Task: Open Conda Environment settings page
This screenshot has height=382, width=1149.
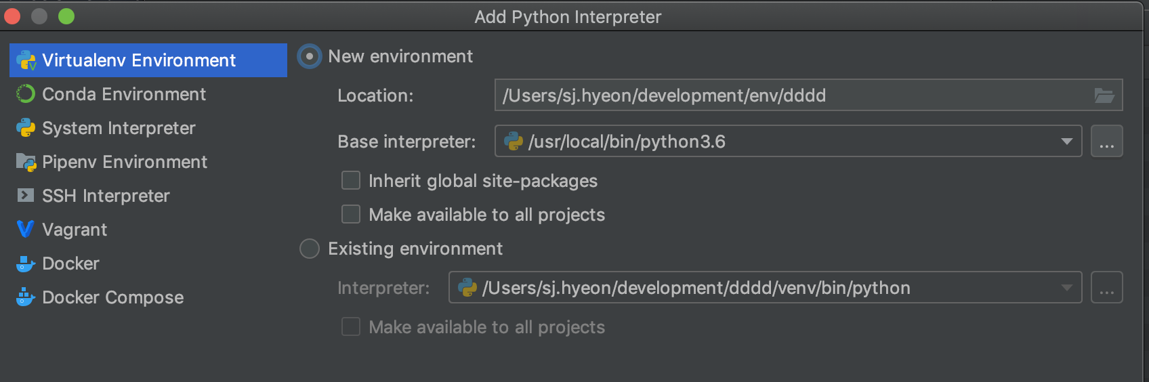Action: point(124,94)
